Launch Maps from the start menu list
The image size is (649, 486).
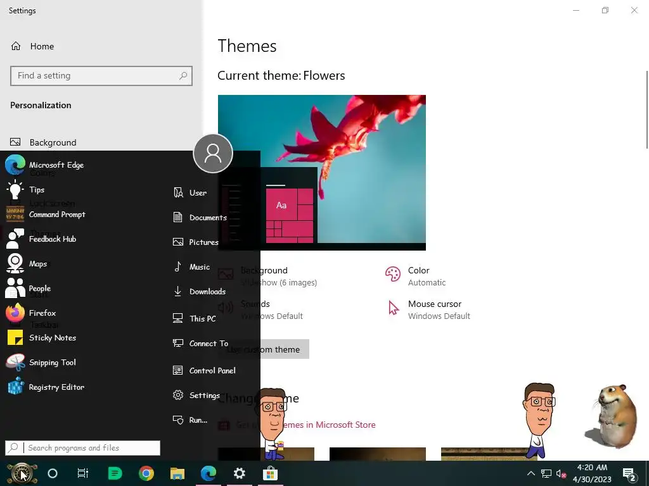(27, 264)
